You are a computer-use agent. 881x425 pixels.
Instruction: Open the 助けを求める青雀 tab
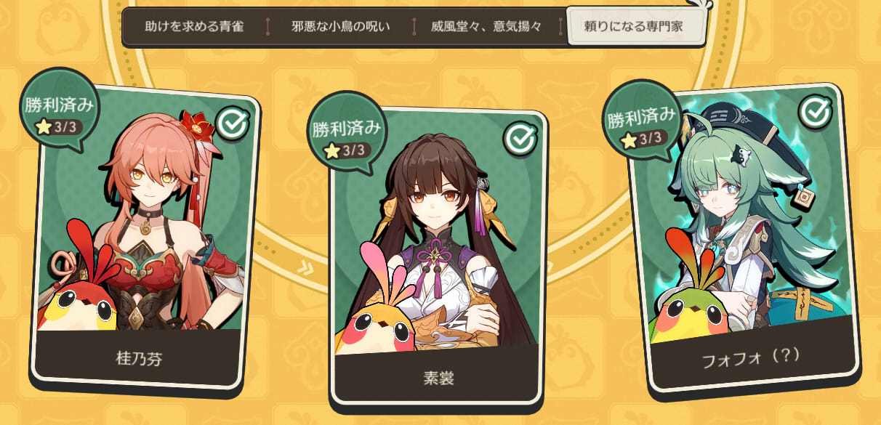(x=194, y=28)
